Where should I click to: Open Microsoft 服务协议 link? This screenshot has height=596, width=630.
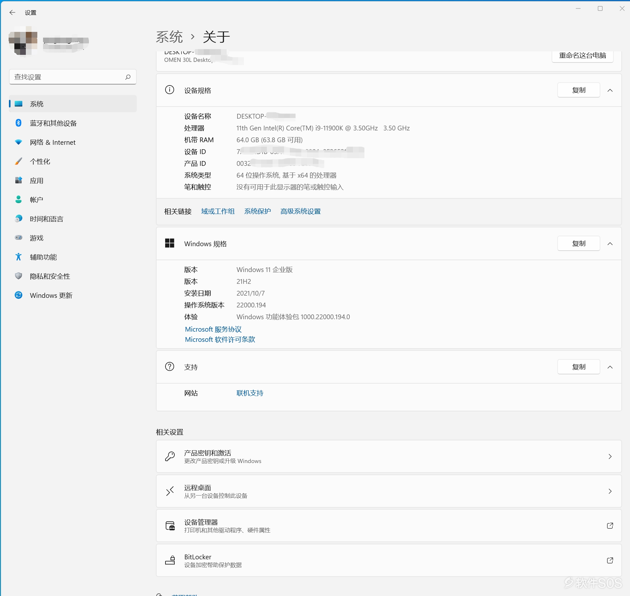[213, 329]
